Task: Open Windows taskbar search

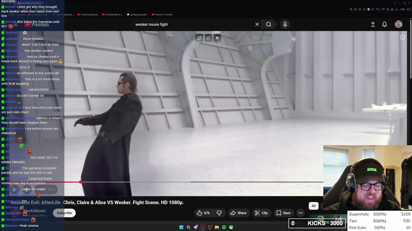Action: point(188,227)
